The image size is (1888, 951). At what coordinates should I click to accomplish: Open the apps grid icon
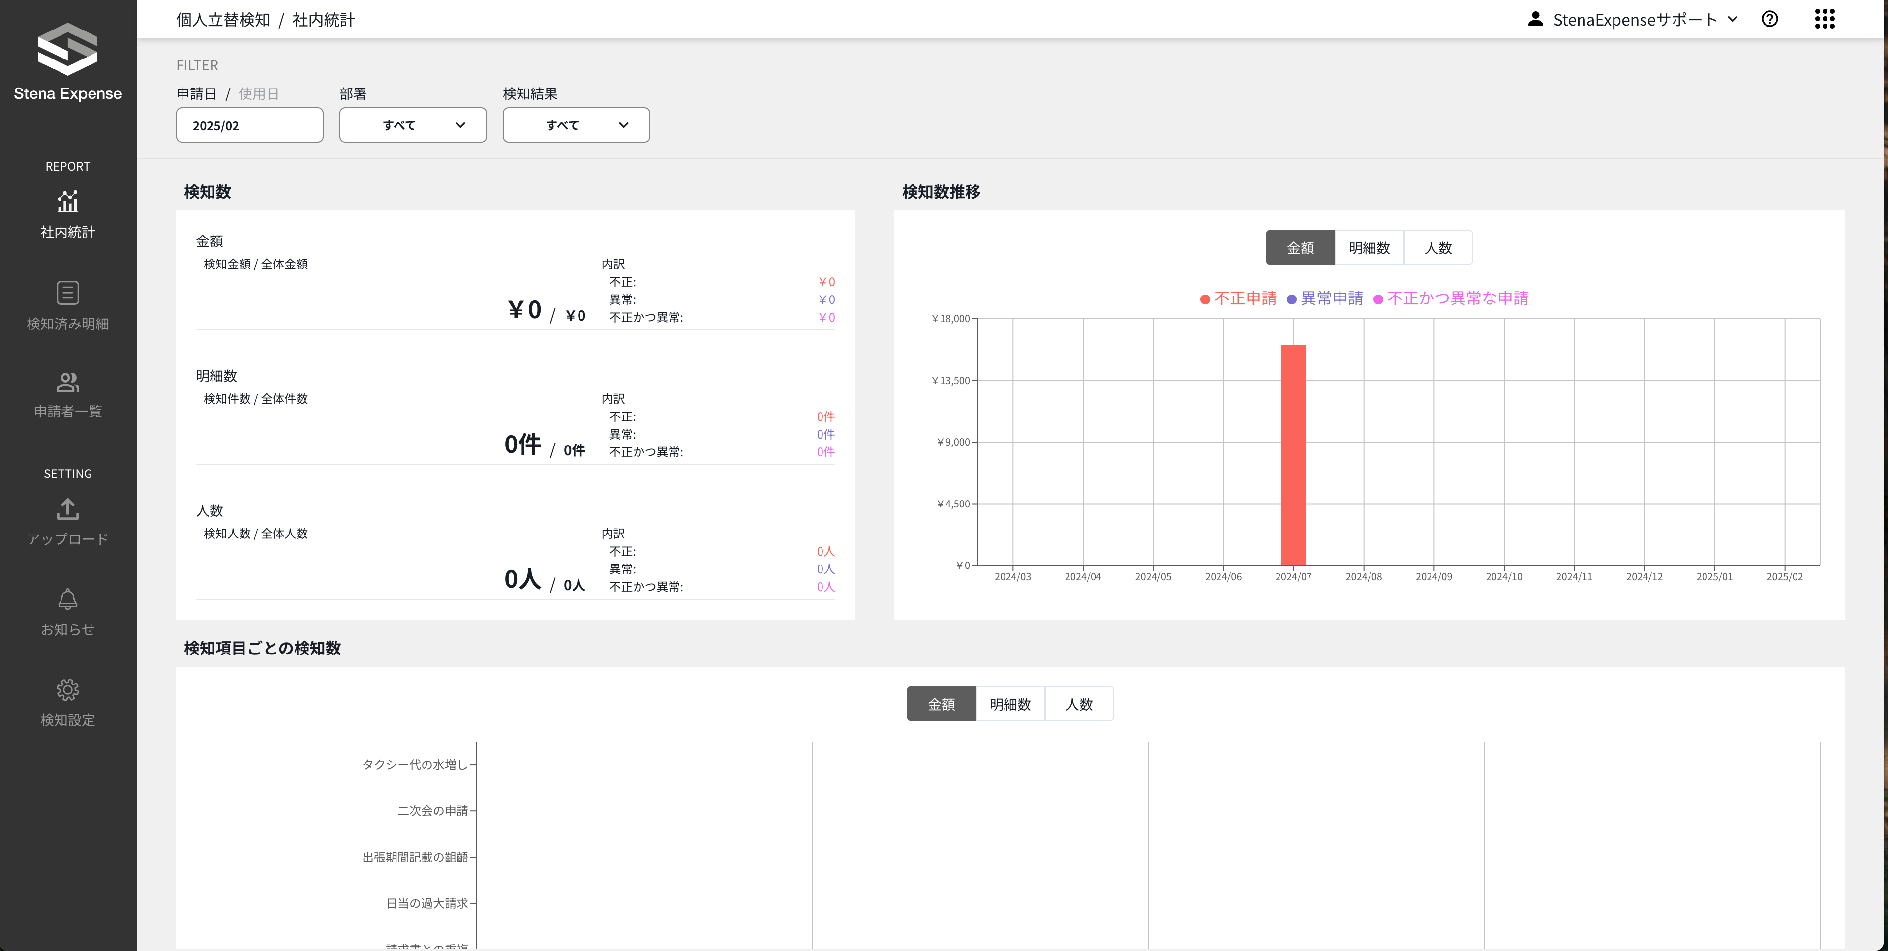(x=1824, y=19)
